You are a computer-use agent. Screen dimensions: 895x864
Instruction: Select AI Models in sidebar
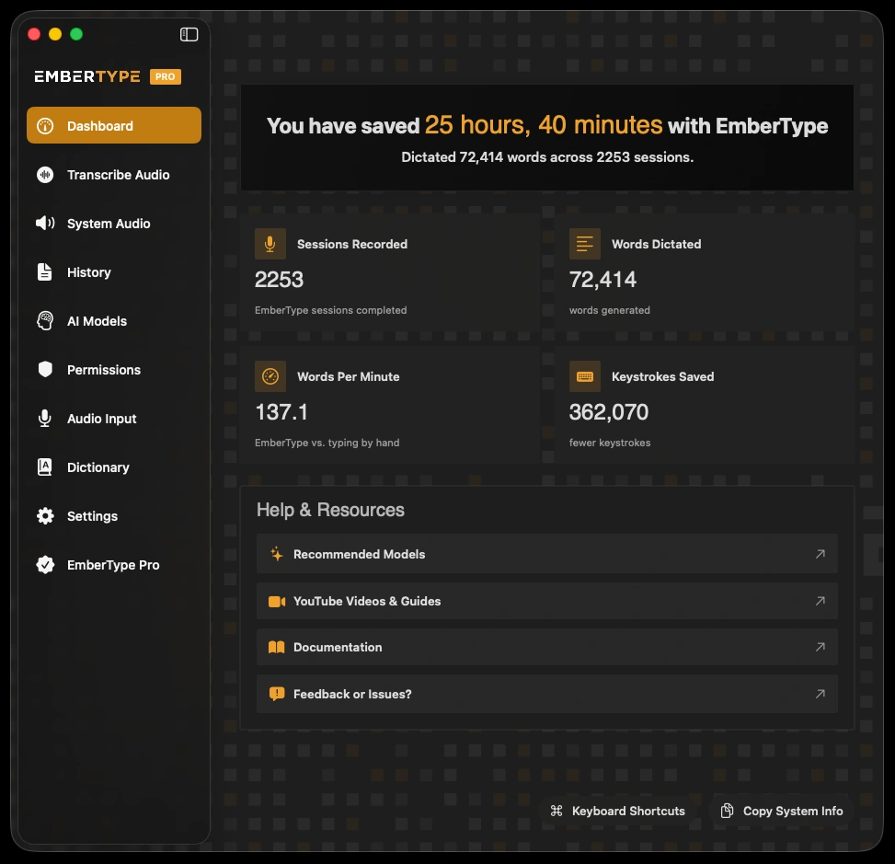pyautogui.click(x=114, y=321)
